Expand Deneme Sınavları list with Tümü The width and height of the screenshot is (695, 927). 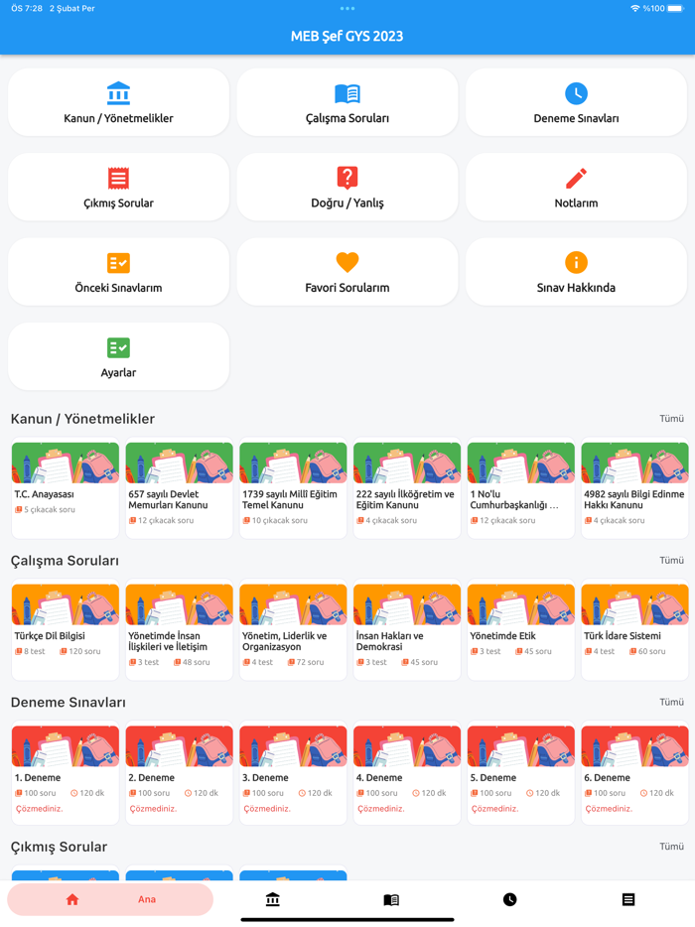click(671, 703)
